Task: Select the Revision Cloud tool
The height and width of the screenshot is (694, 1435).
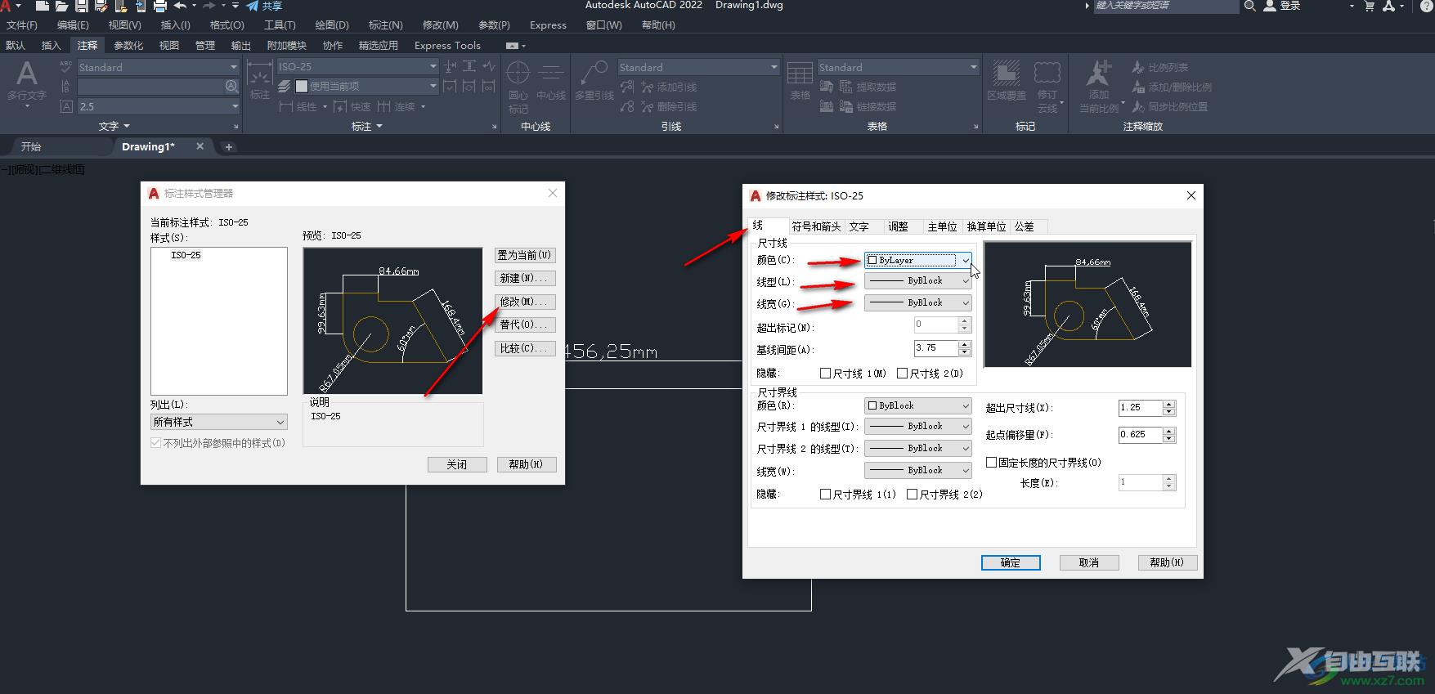Action: click(x=1047, y=85)
